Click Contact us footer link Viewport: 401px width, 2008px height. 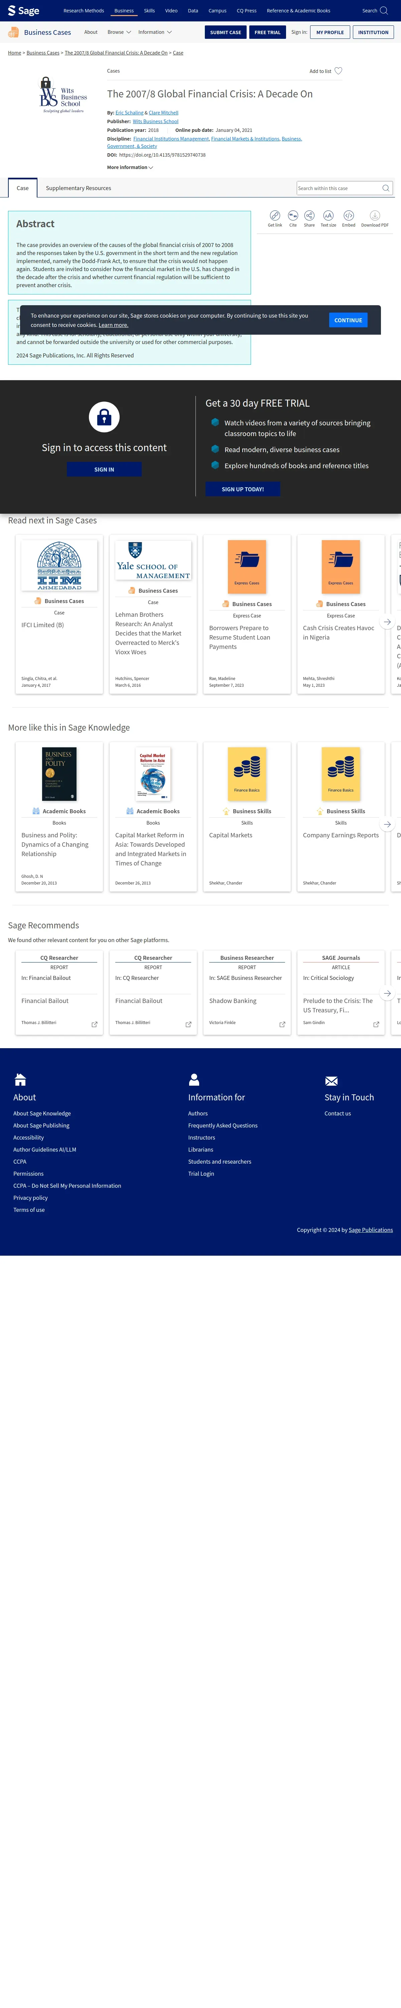338,1113
